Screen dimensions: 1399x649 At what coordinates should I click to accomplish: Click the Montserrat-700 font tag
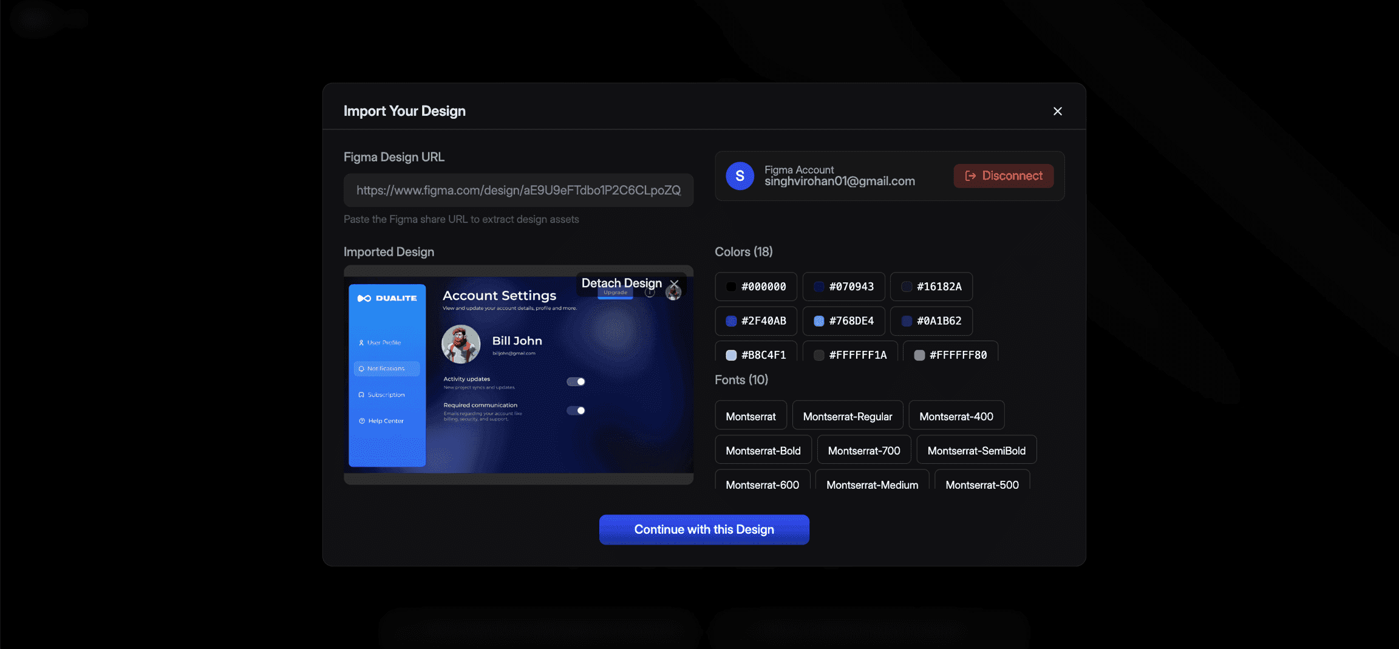(863, 450)
